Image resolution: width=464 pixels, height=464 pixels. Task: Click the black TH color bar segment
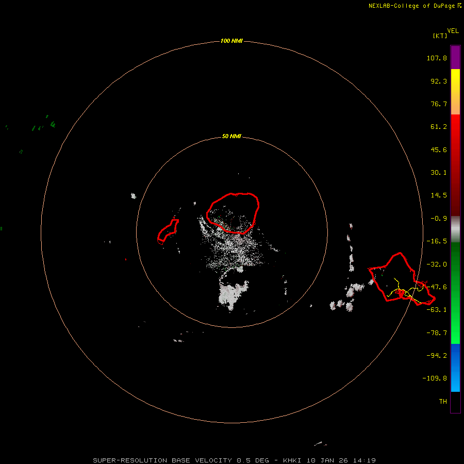tap(455, 402)
